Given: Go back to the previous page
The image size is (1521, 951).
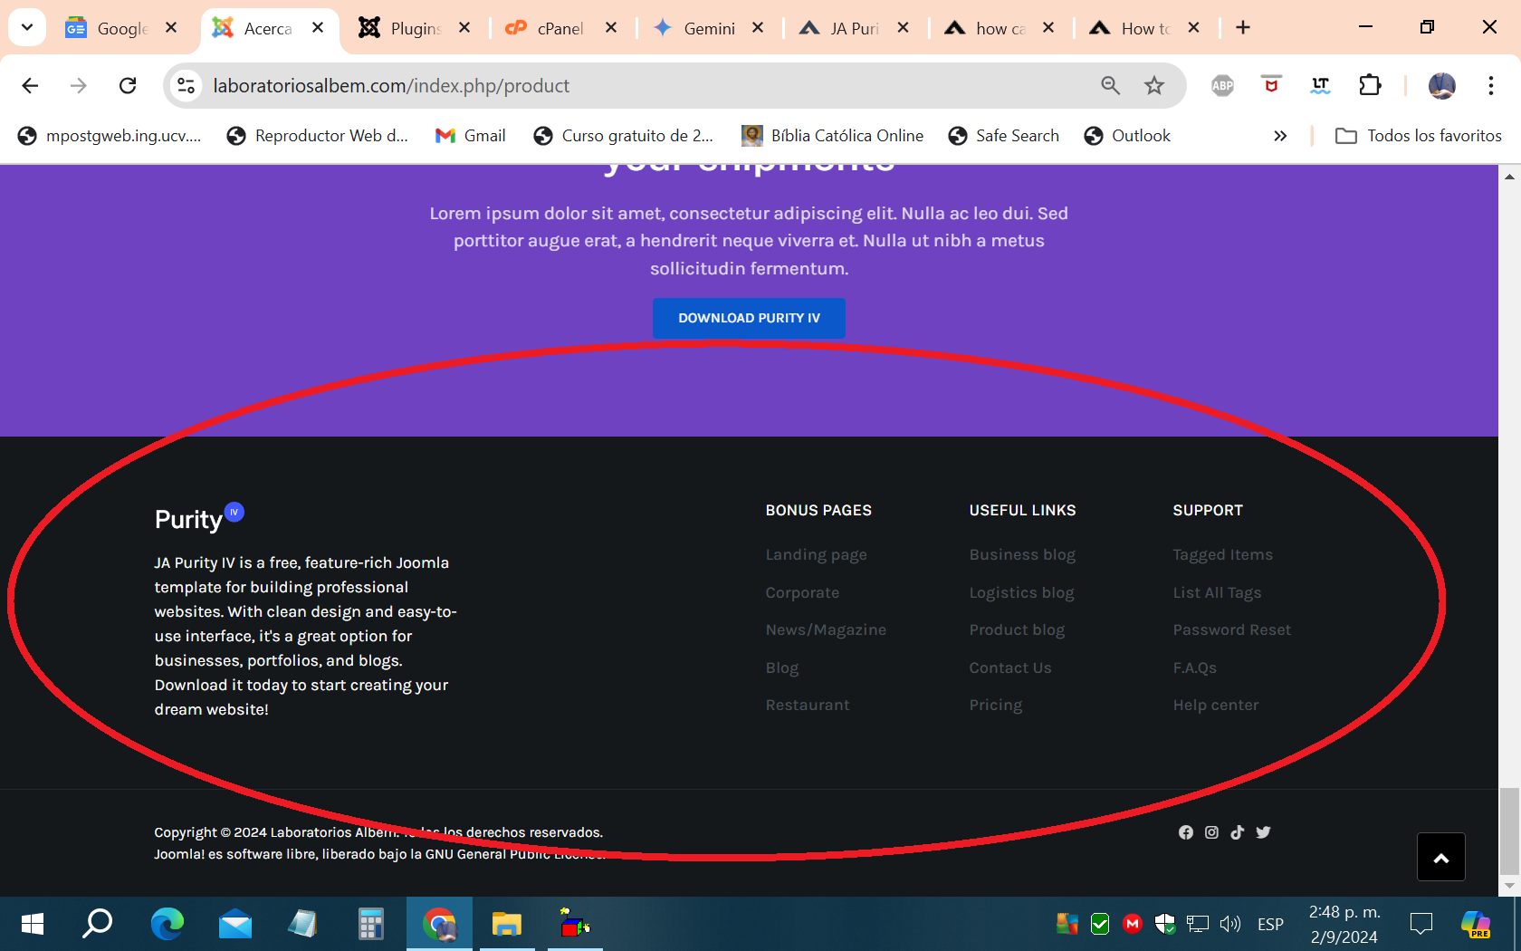Looking at the screenshot, I should pyautogui.click(x=30, y=85).
